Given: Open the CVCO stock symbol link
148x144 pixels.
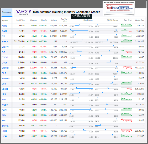Looking at the screenshot, I should [x=5, y=57].
